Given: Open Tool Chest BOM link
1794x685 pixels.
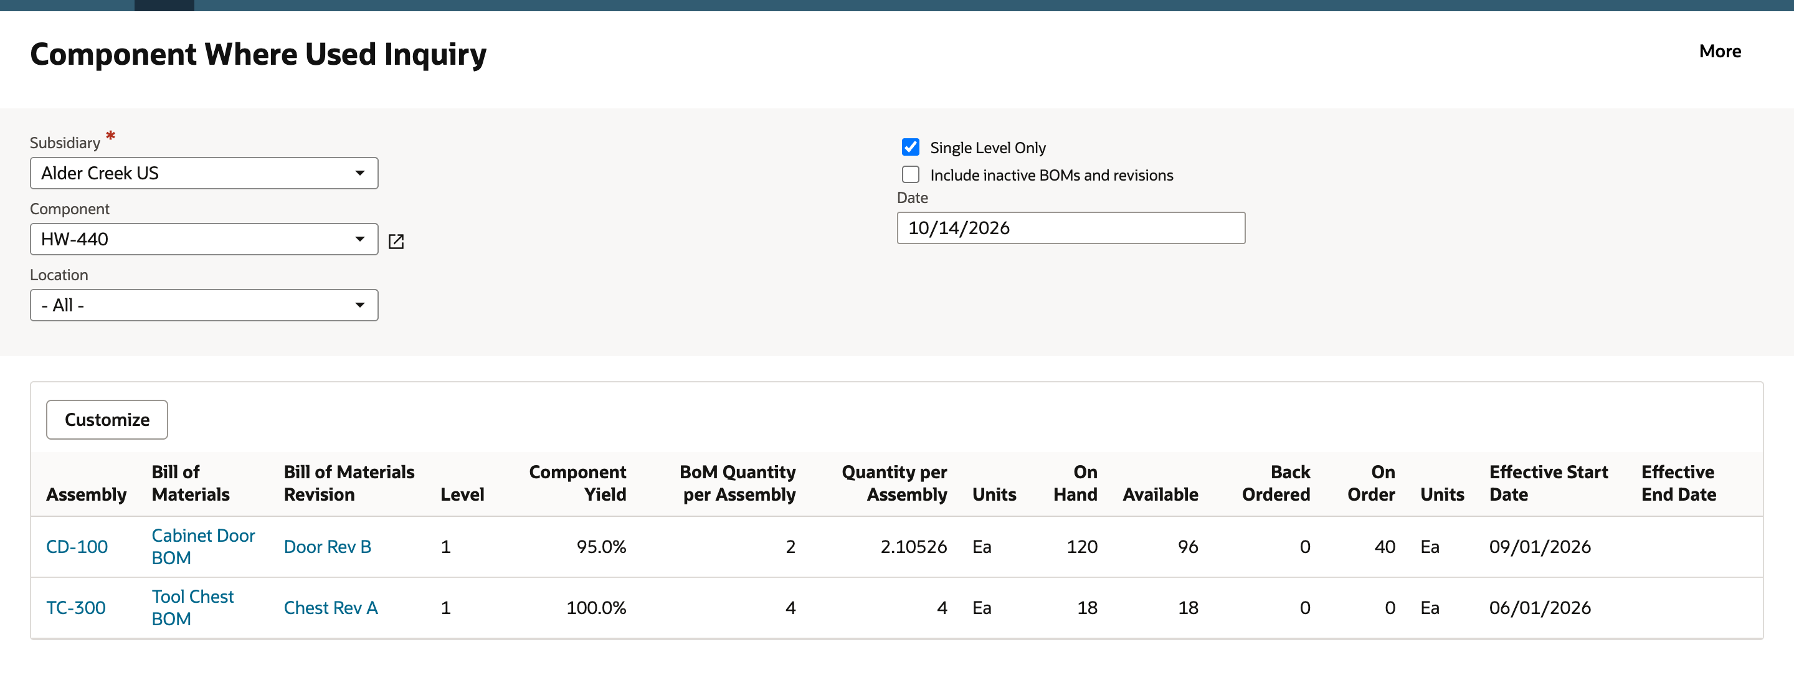Looking at the screenshot, I should pyautogui.click(x=192, y=607).
